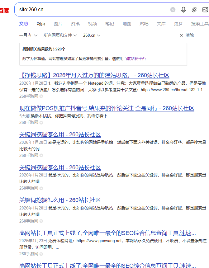Attach a file using the paperclip icon

[194, 10]
